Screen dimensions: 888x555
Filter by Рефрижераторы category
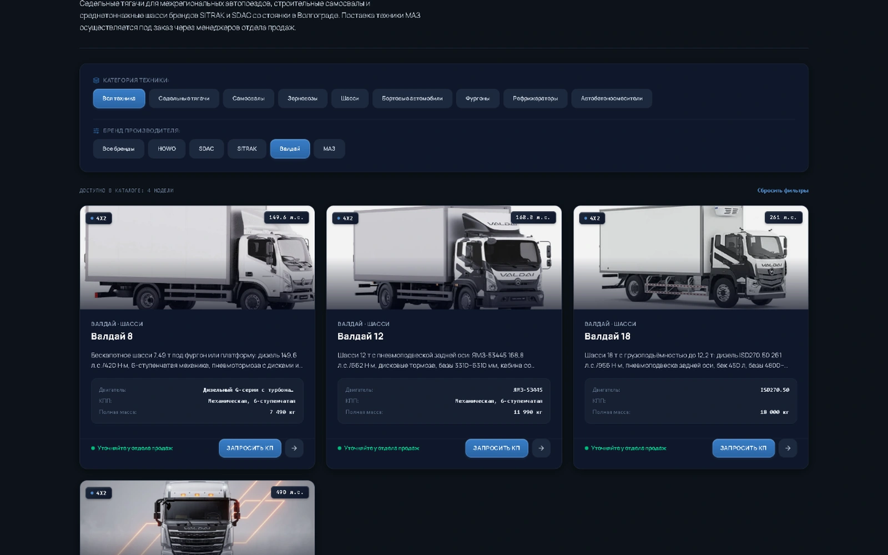(x=535, y=98)
